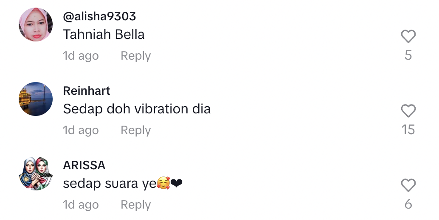Click the like count 15 on Reinhart's comment
The height and width of the screenshot is (220, 439).
coord(408,129)
